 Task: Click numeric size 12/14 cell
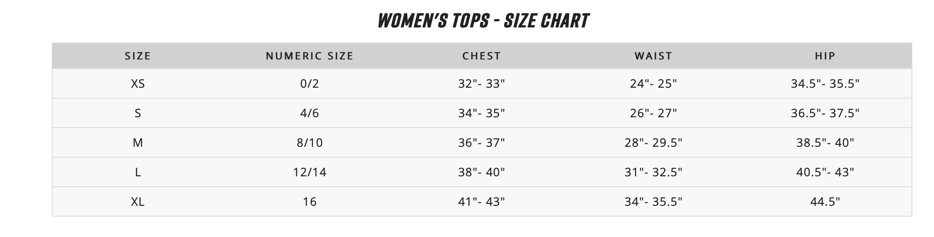309,172
